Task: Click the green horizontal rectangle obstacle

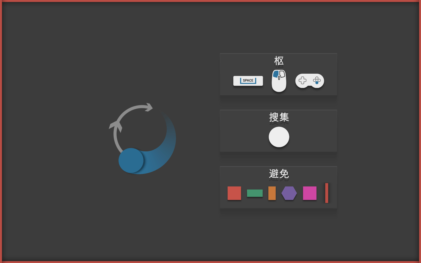Action: [255, 193]
